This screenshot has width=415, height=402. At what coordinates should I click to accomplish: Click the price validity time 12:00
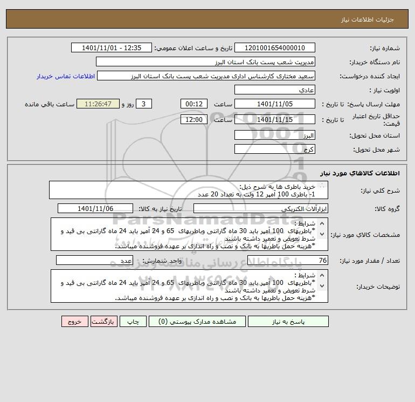194,119
